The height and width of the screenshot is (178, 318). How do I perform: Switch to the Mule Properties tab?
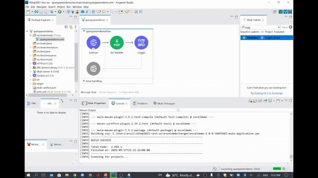click(x=94, y=103)
